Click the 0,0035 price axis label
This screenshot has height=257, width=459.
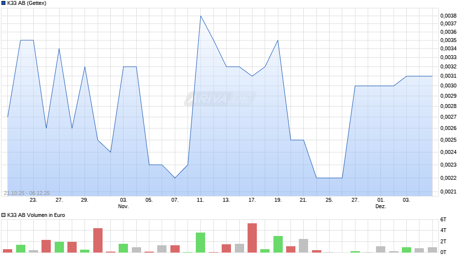(x=448, y=40)
